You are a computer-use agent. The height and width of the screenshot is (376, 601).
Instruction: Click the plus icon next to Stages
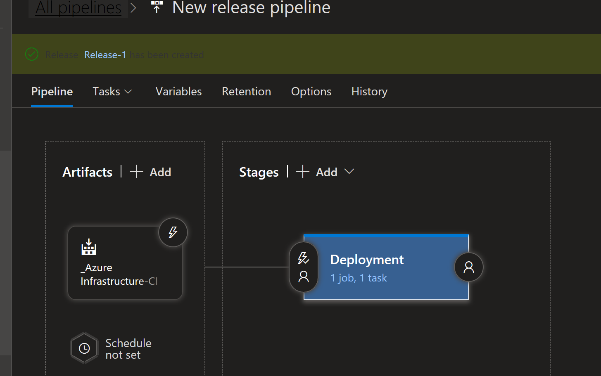click(x=303, y=171)
